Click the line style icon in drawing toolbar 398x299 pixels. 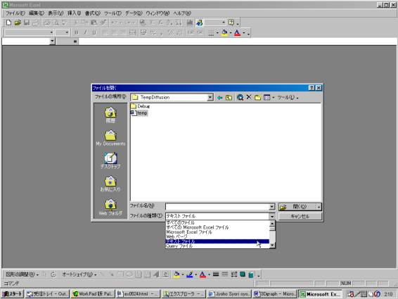pos(216,274)
